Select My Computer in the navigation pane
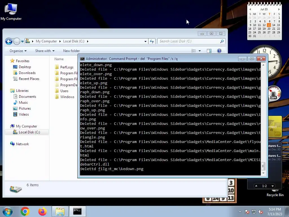This screenshot has width=289, height=217. coord(24,126)
